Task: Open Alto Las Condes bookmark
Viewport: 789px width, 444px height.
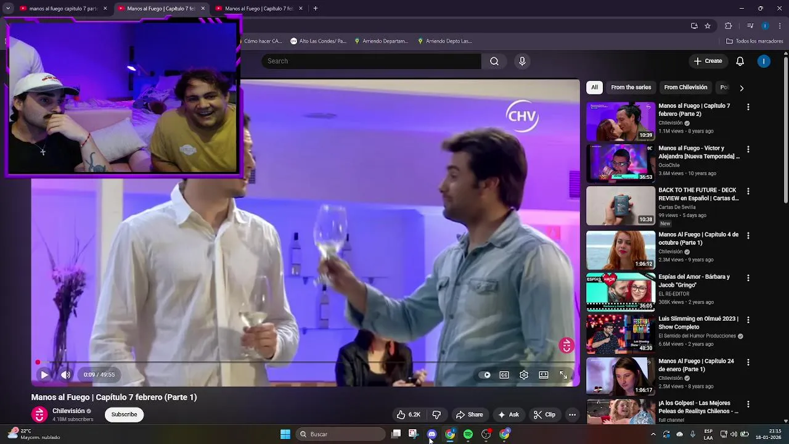Action: pos(318,41)
